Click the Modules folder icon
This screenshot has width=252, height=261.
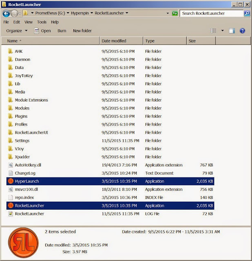(x=11, y=108)
